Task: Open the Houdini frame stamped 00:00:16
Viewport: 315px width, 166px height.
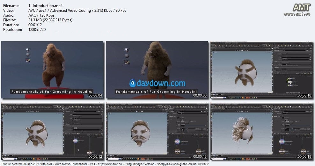Action: coord(157,132)
